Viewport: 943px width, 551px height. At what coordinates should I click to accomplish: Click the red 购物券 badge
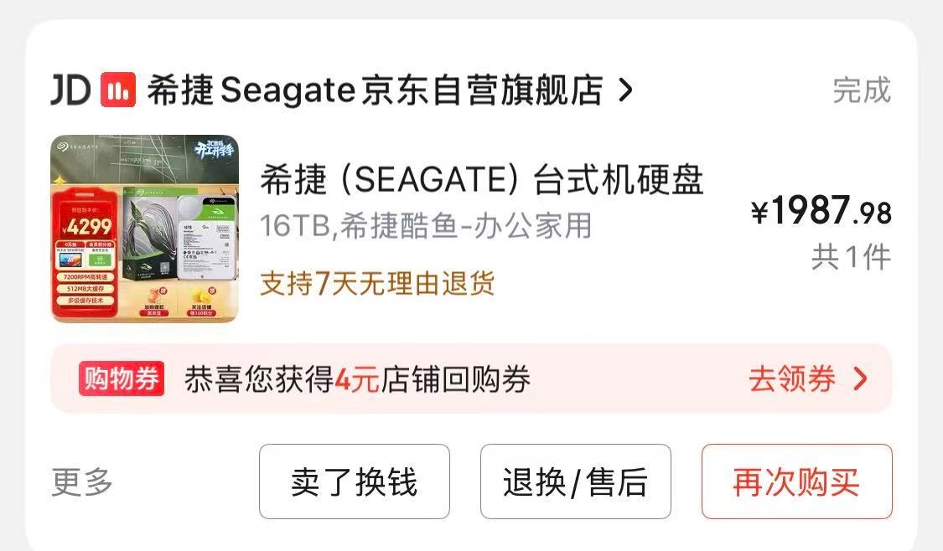tap(121, 378)
